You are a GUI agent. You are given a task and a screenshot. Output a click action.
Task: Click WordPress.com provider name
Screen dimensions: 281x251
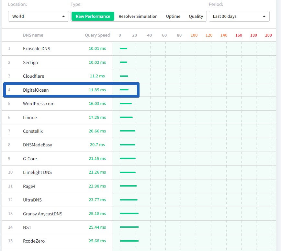[39, 104]
